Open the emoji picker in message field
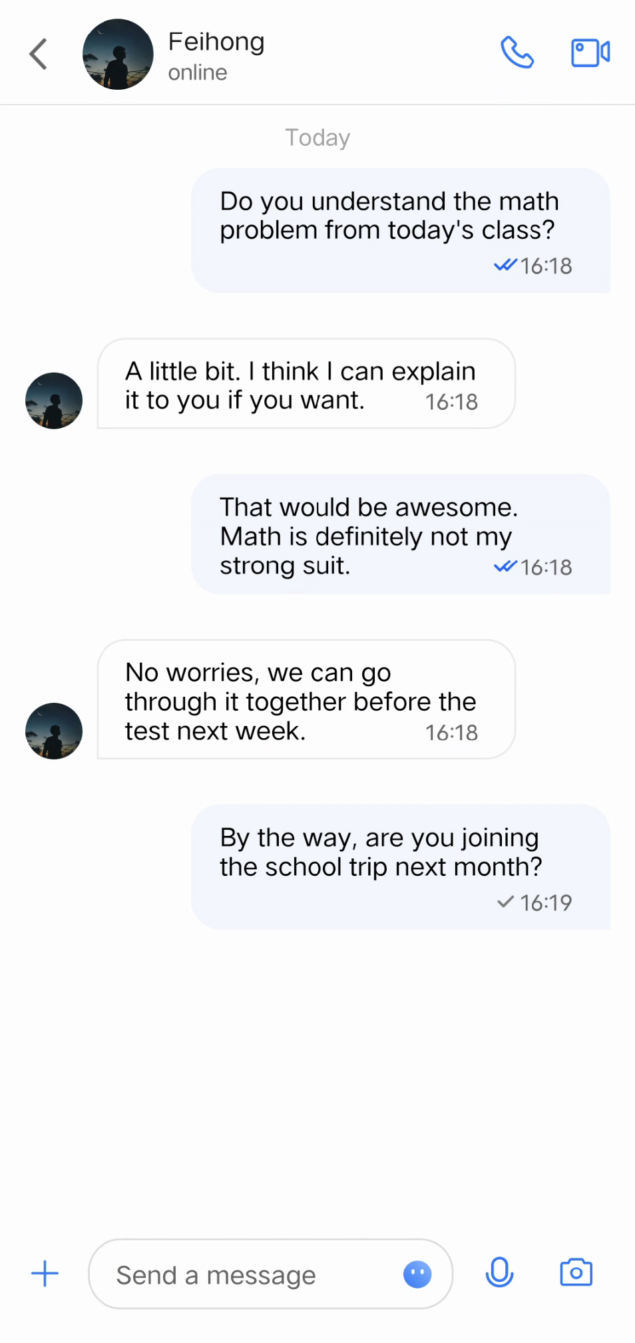Image resolution: width=635 pixels, height=1343 pixels. tap(417, 1274)
